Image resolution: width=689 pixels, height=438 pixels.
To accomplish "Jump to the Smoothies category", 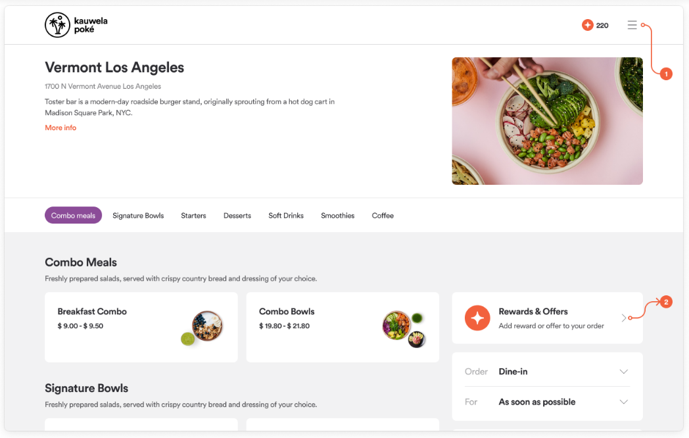I will point(337,216).
